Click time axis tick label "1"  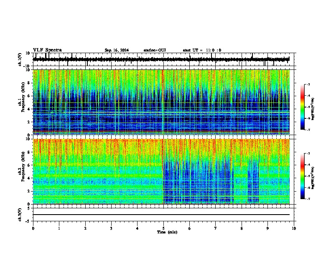59,228
